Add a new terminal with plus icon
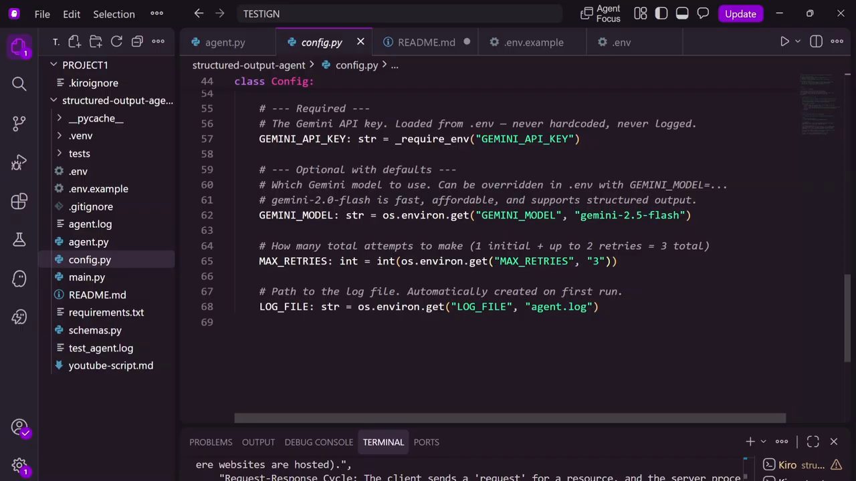The width and height of the screenshot is (856, 481). pos(750,442)
